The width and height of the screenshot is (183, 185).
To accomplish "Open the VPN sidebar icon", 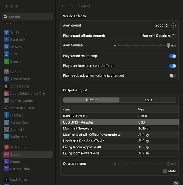I will (x=6, y=54).
